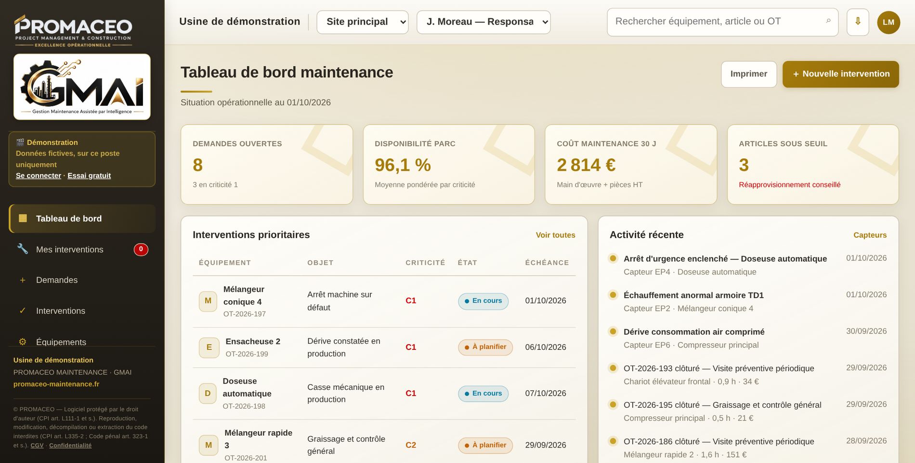915x463 pixels.
Task: Open the Tableau de bord grid icon
Action: pos(23,219)
